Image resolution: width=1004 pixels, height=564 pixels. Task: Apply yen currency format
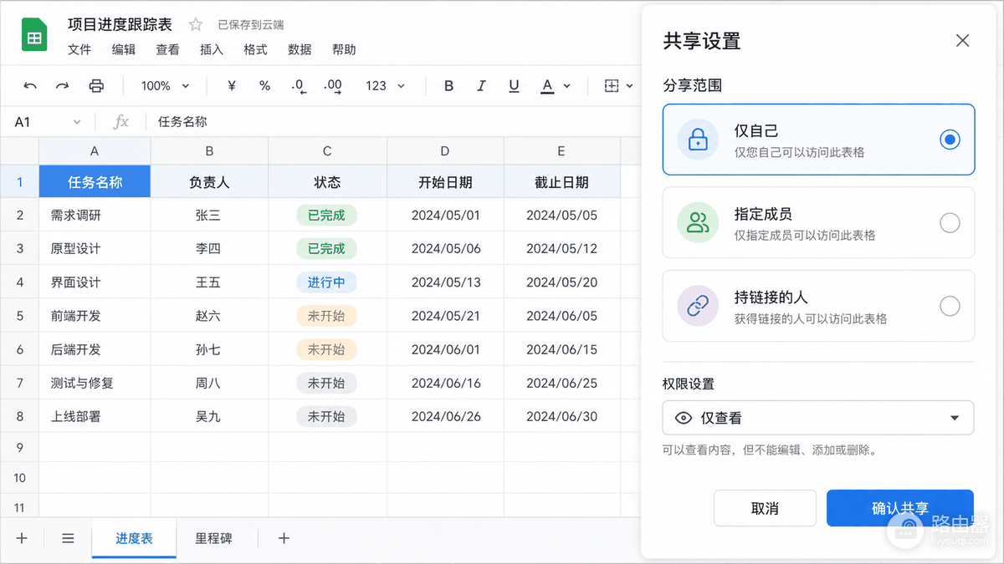pos(232,86)
